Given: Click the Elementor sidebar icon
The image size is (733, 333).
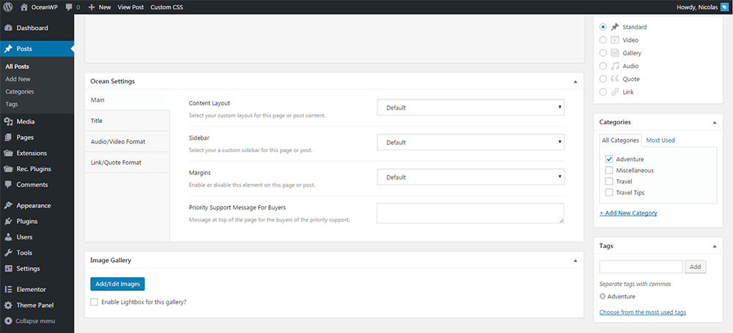Looking at the screenshot, I should [8, 289].
